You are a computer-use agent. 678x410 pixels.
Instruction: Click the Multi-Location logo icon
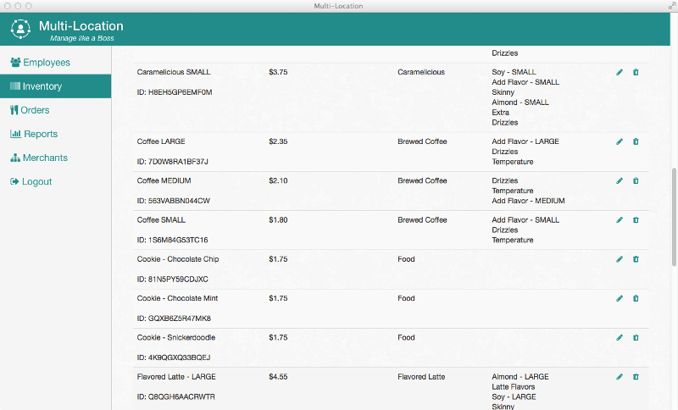[x=20, y=29]
